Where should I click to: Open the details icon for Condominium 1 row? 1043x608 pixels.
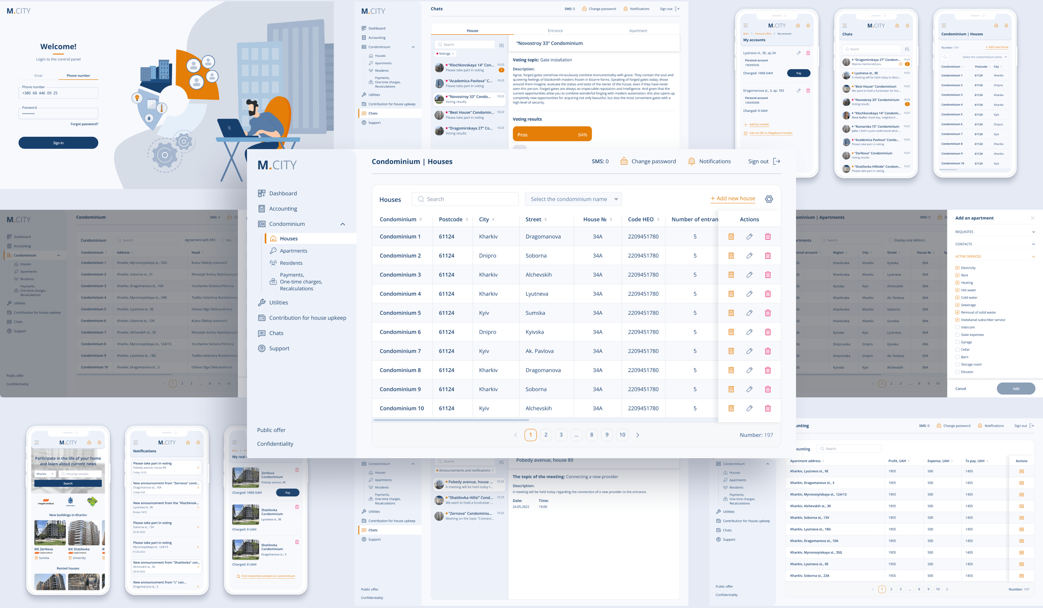[731, 237]
